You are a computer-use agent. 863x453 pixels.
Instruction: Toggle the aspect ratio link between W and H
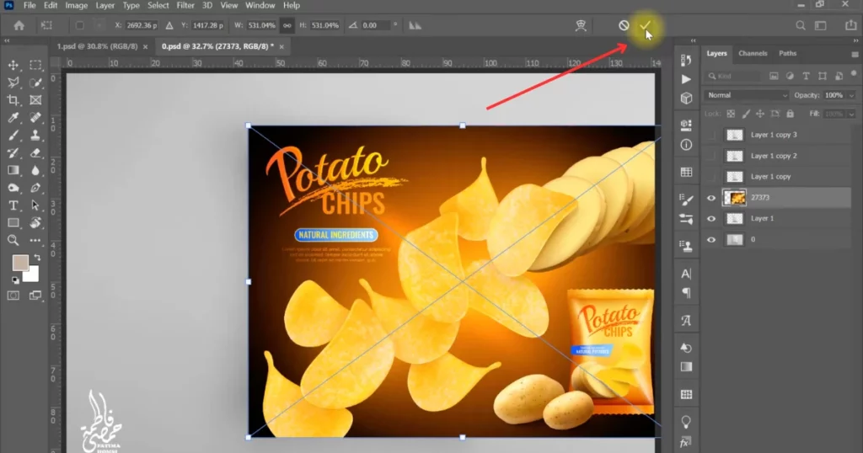(287, 25)
